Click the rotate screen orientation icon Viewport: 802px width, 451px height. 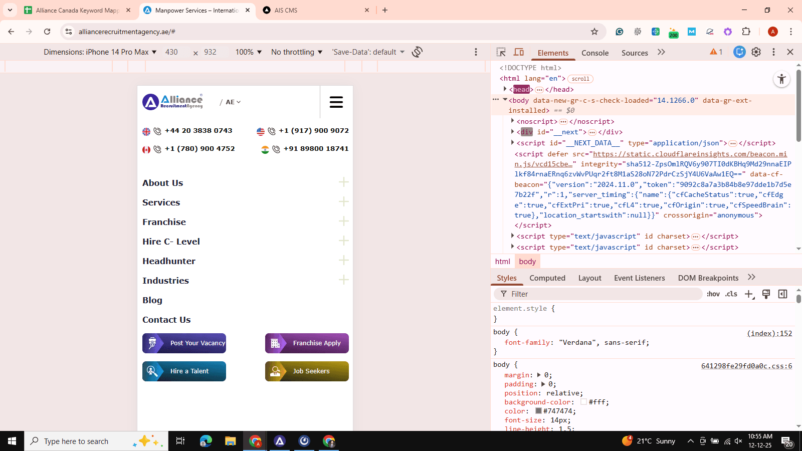[417, 52]
